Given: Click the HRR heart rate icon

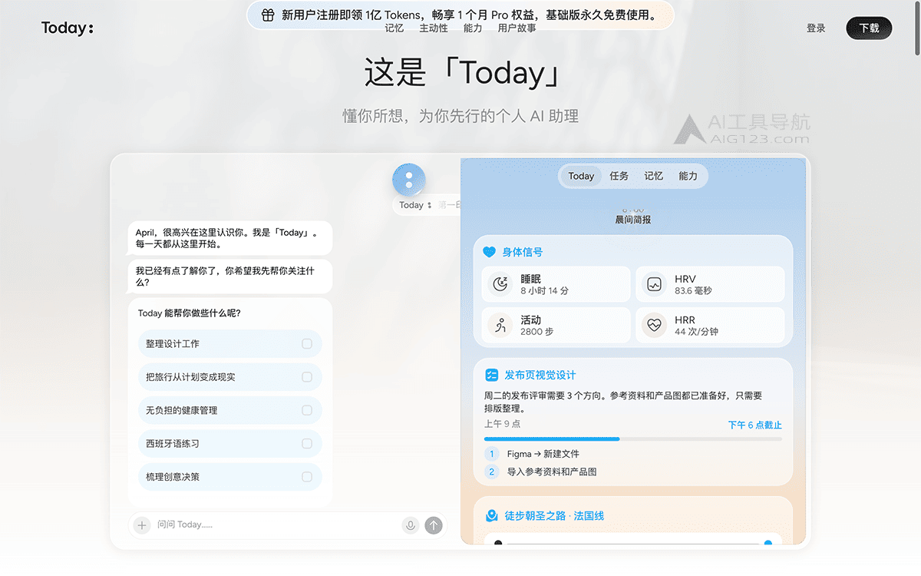Looking at the screenshot, I should (654, 325).
